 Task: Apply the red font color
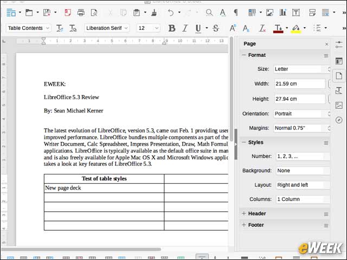point(278,28)
